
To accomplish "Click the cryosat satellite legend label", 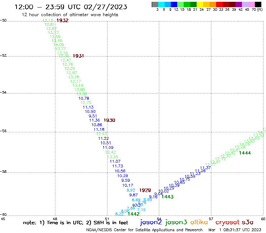I will coord(227,223).
